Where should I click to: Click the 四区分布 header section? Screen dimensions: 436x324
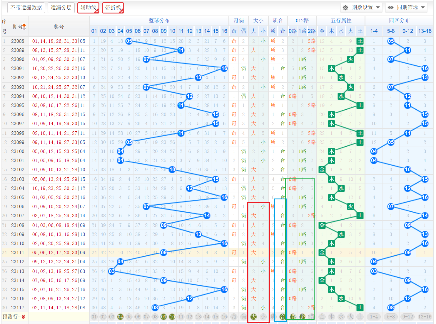399,21
